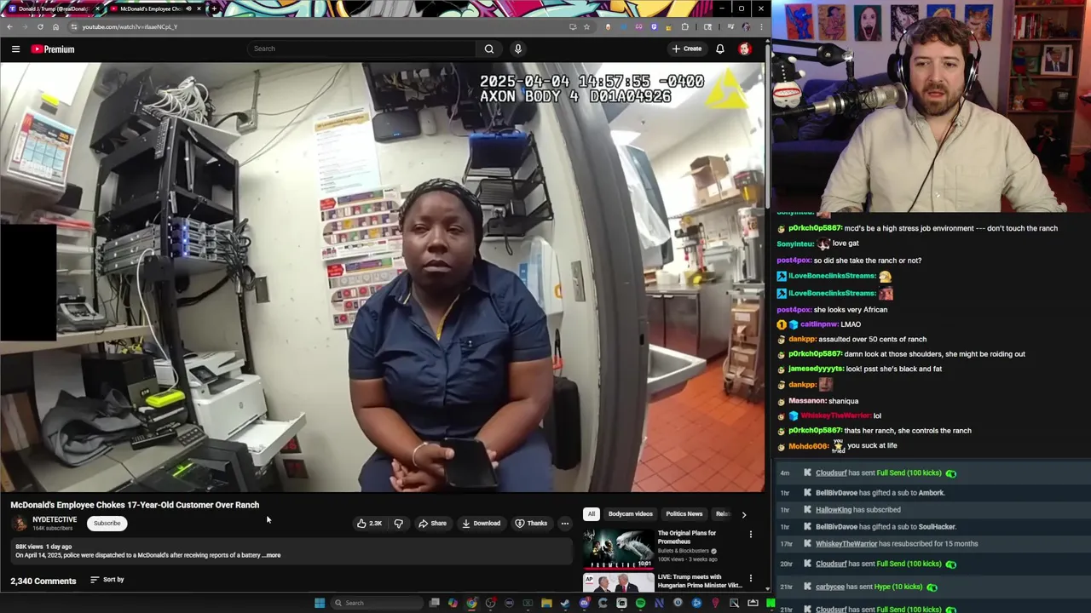Image resolution: width=1091 pixels, height=613 pixels.
Task: Open the YouTube hamburger guide menu
Action: click(x=15, y=49)
